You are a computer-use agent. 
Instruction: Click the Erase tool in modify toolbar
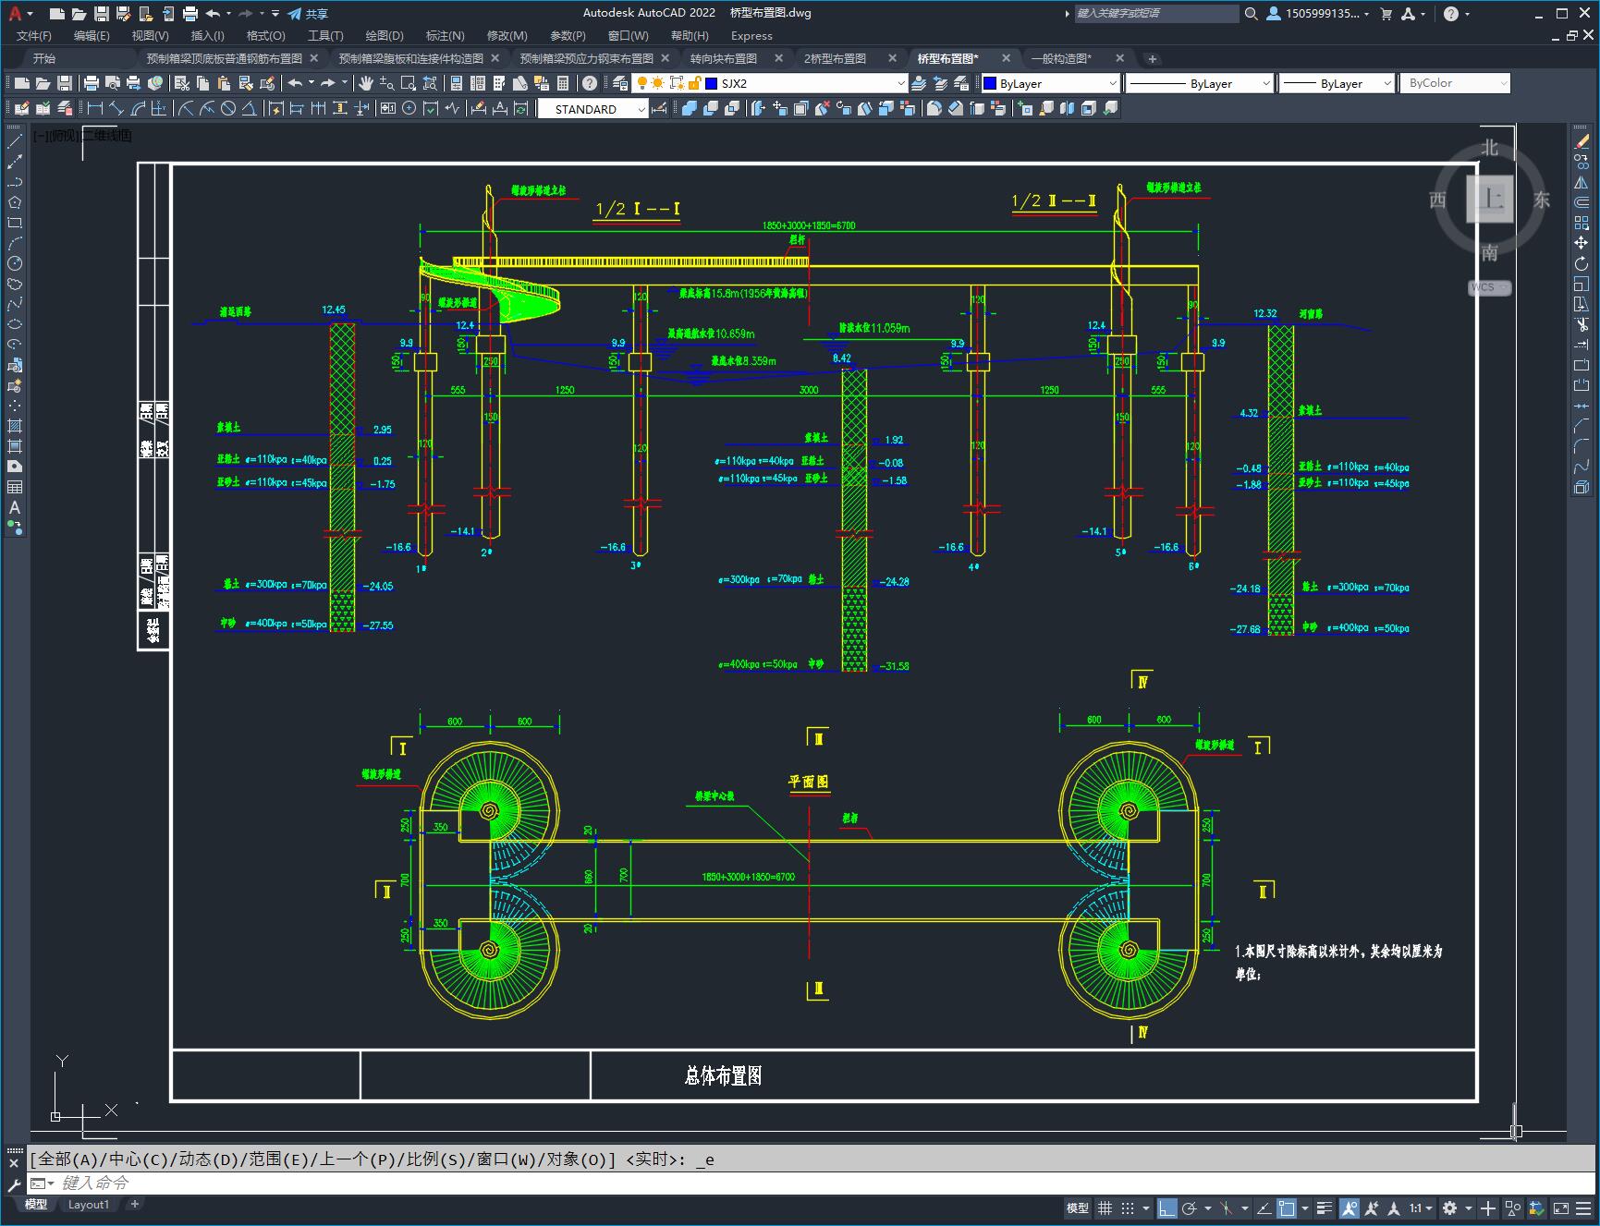(x=1582, y=141)
